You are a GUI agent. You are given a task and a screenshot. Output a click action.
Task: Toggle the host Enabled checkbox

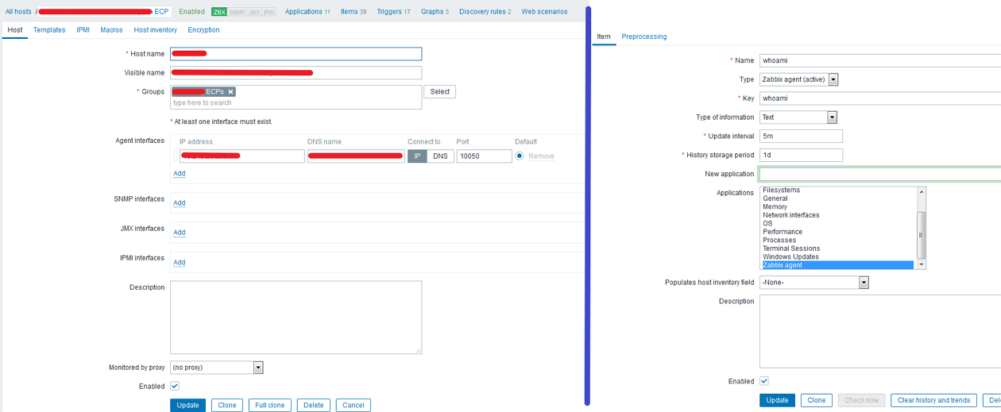coord(175,386)
